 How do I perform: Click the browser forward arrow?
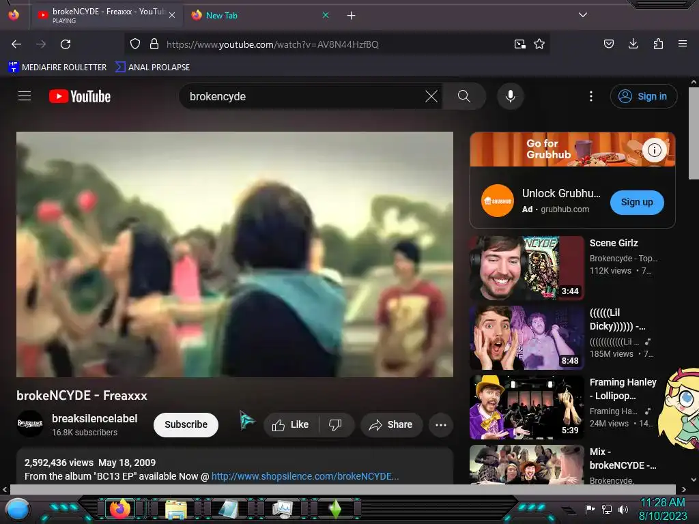coord(41,44)
